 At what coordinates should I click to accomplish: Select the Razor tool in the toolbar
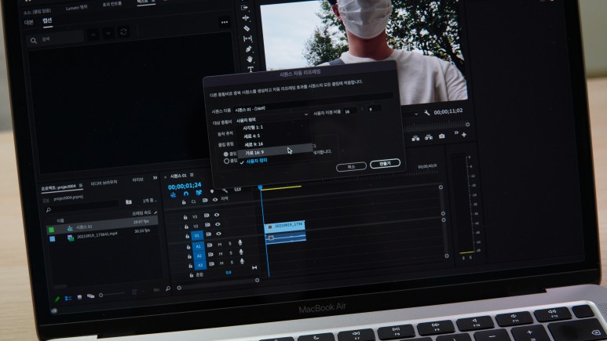pos(247,28)
